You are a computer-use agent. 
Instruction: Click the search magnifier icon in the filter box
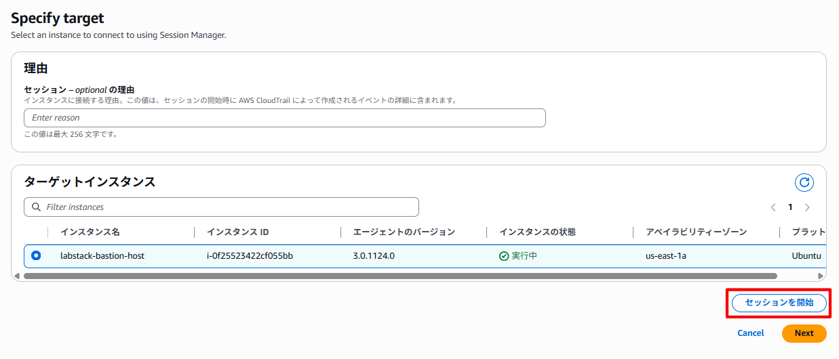tap(35, 207)
